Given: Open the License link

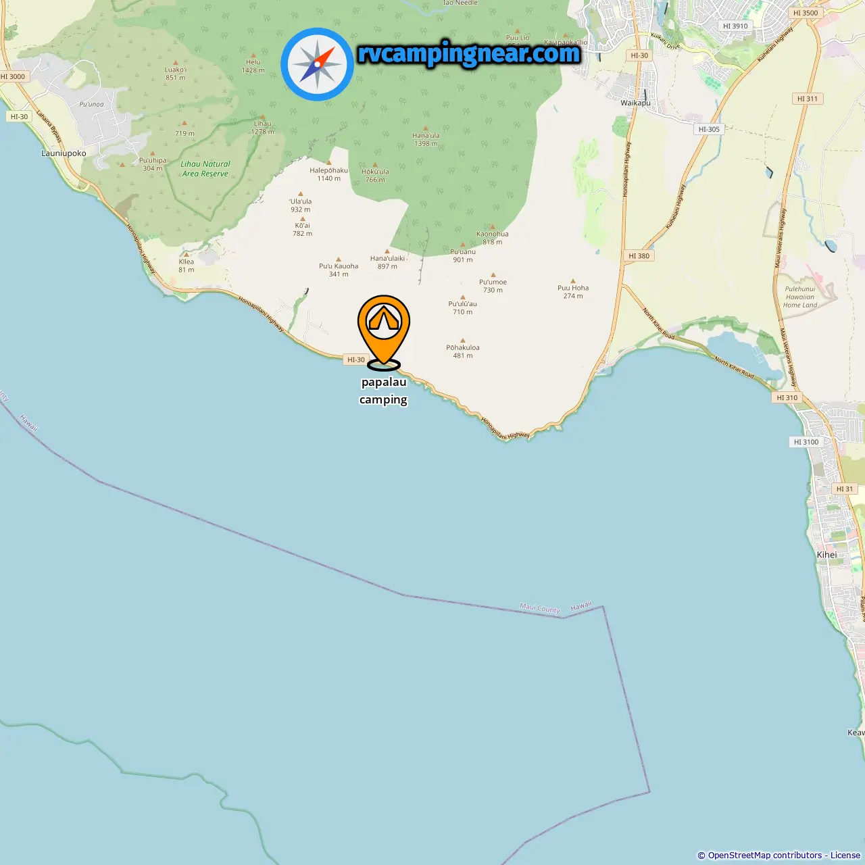Looking at the screenshot, I should click(x=845, y=855).
